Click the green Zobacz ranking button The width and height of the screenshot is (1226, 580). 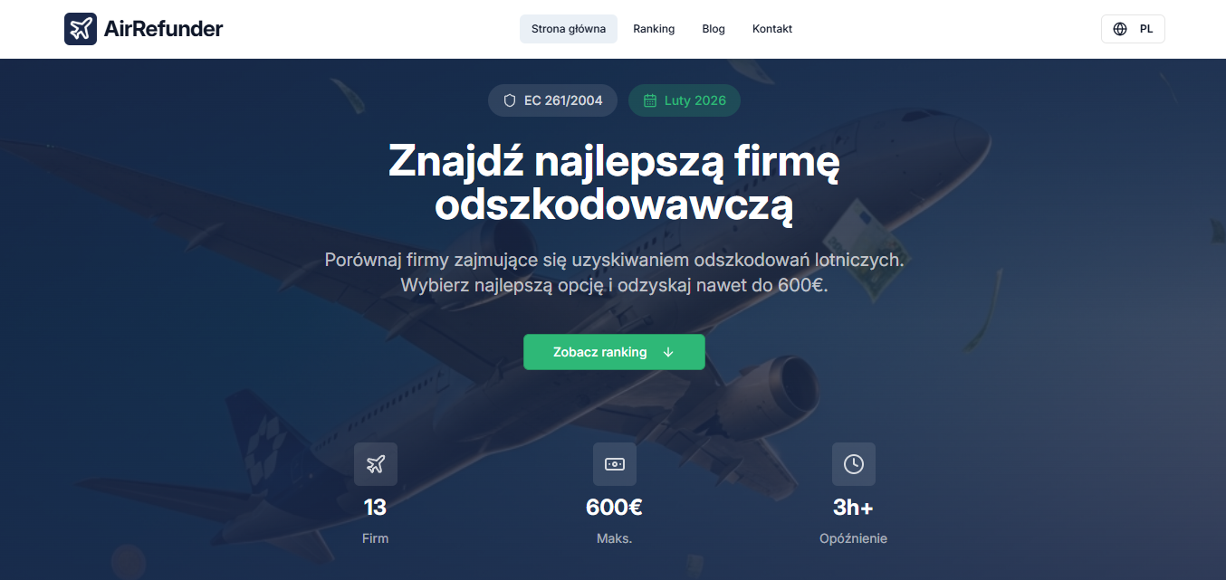click(x=614, y=352)
